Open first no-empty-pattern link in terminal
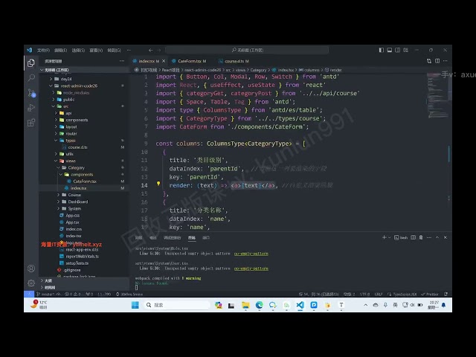The height and width of the screenshot is (357, 476). [251, 254]
